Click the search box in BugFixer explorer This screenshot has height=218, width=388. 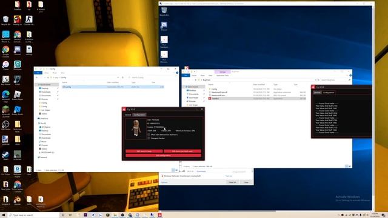pyautogui.click(x=335, y=80)
